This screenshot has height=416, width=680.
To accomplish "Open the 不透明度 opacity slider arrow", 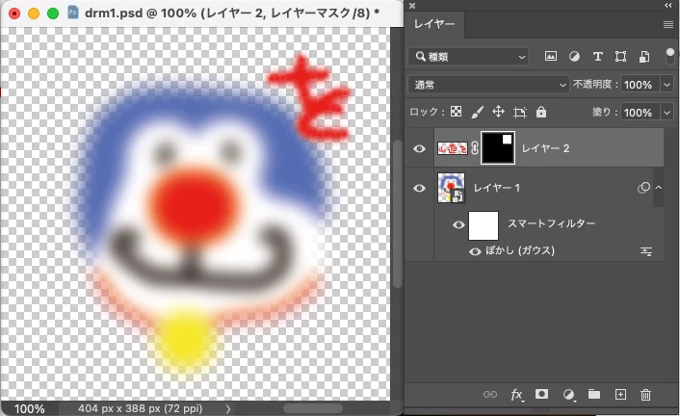I will coord(667,85).
